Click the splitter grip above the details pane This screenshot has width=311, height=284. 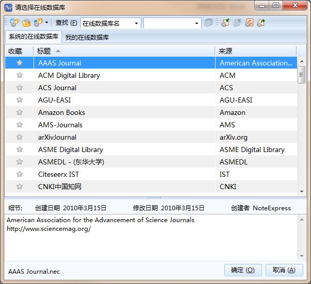point(154,198)
